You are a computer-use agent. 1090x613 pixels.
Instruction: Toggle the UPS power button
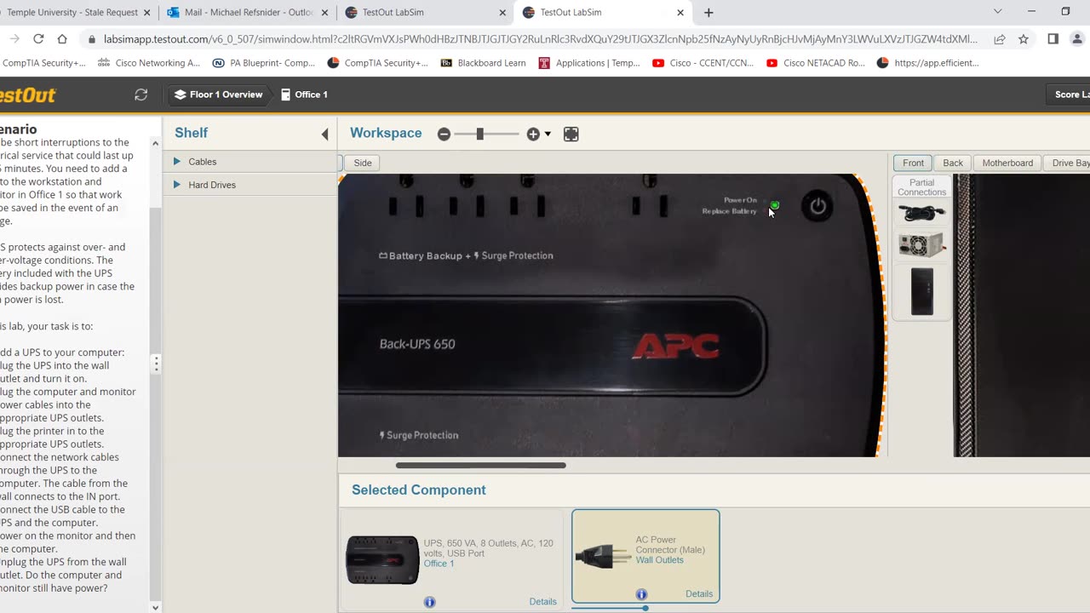[817, 206]
